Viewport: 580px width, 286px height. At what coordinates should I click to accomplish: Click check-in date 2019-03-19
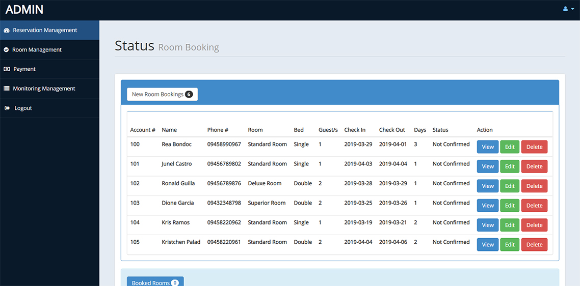[x=358, y=222]
